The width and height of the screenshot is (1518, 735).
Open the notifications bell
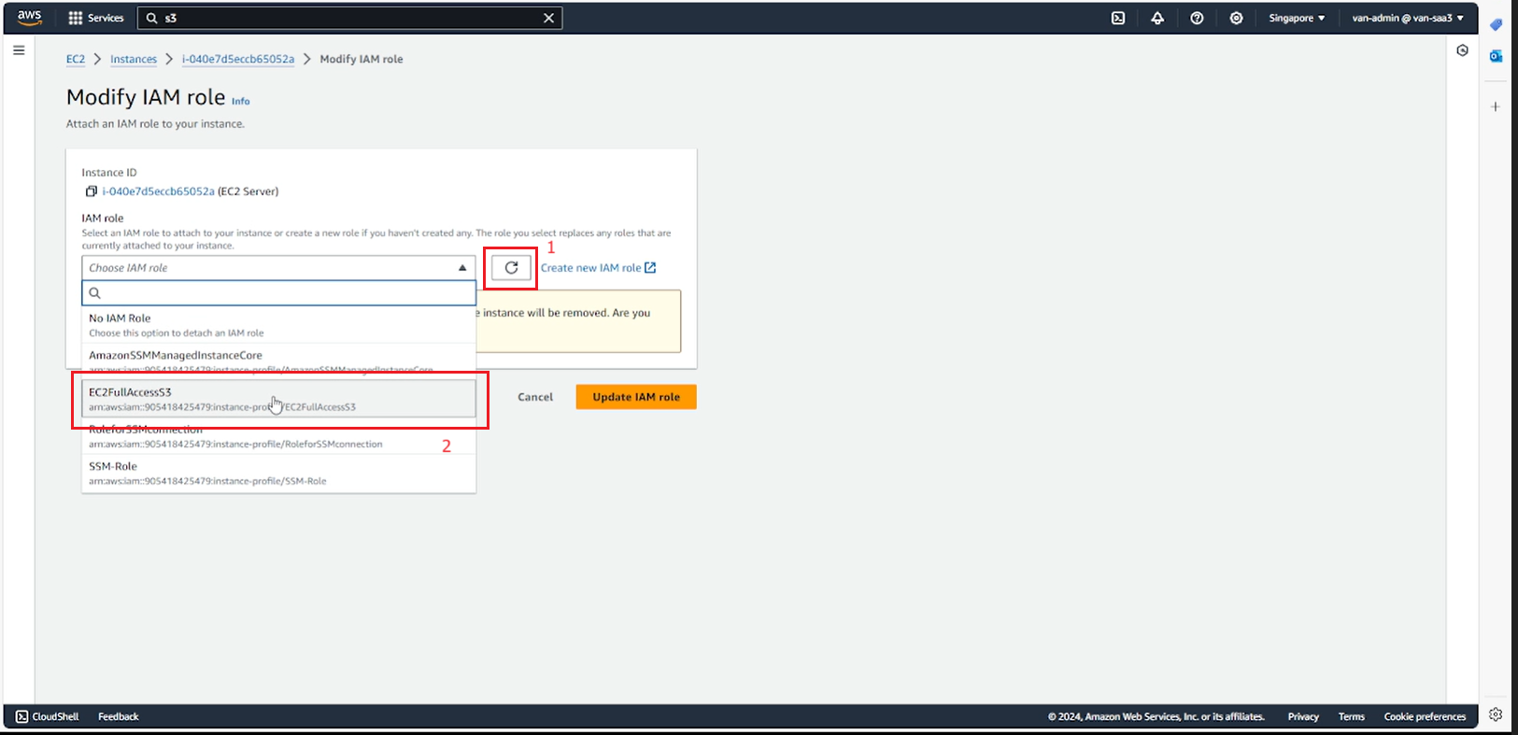coord(1157,18)
